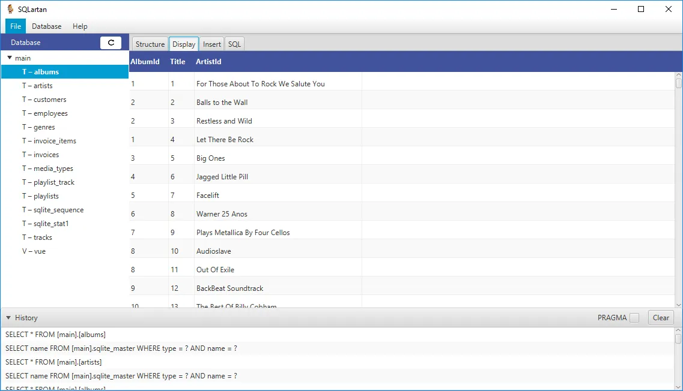Select the playlist_track table
Image resolution: width=683 pixels, height=391 pixels.
tap(65, 182)
